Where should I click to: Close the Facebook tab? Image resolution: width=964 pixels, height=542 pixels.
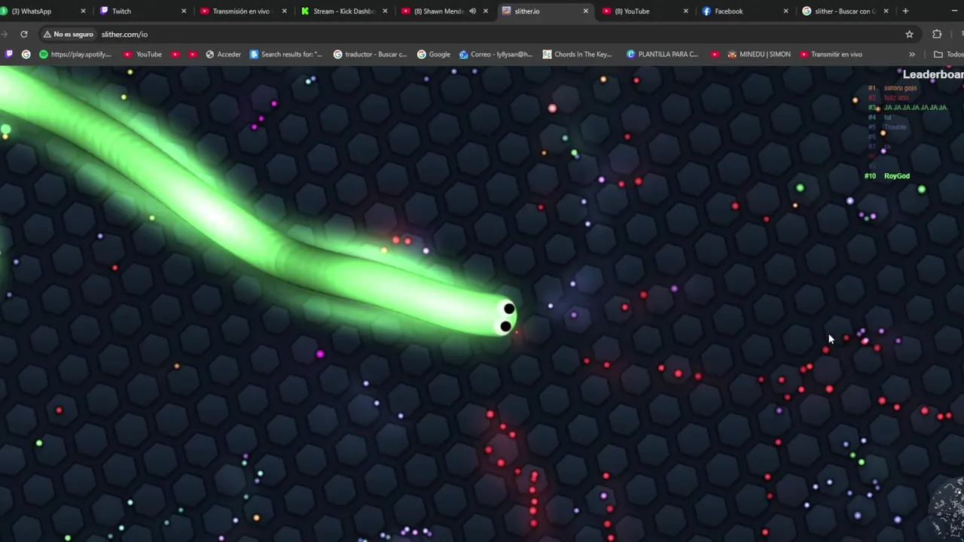point(786,11)
